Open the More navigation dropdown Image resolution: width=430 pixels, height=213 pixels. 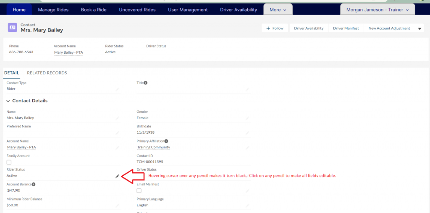pyautogui.click(x=278, y=10)
